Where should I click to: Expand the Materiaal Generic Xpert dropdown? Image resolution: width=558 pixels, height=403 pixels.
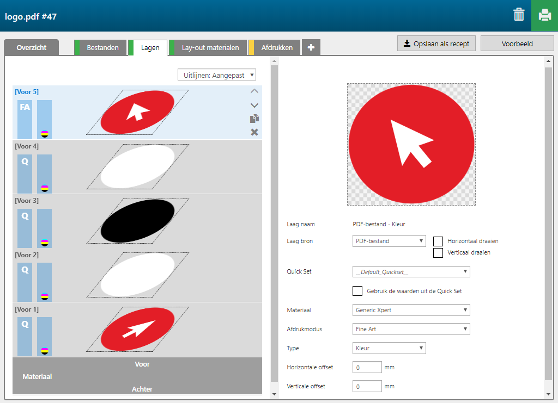pyautogui.click(x=411, y=310)
